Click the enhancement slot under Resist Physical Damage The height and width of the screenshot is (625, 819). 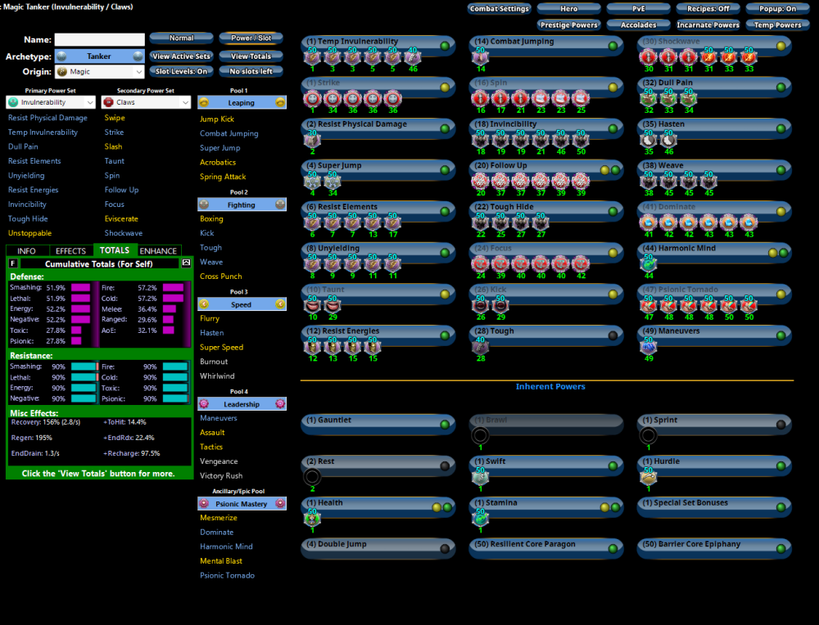pos(312,139)
